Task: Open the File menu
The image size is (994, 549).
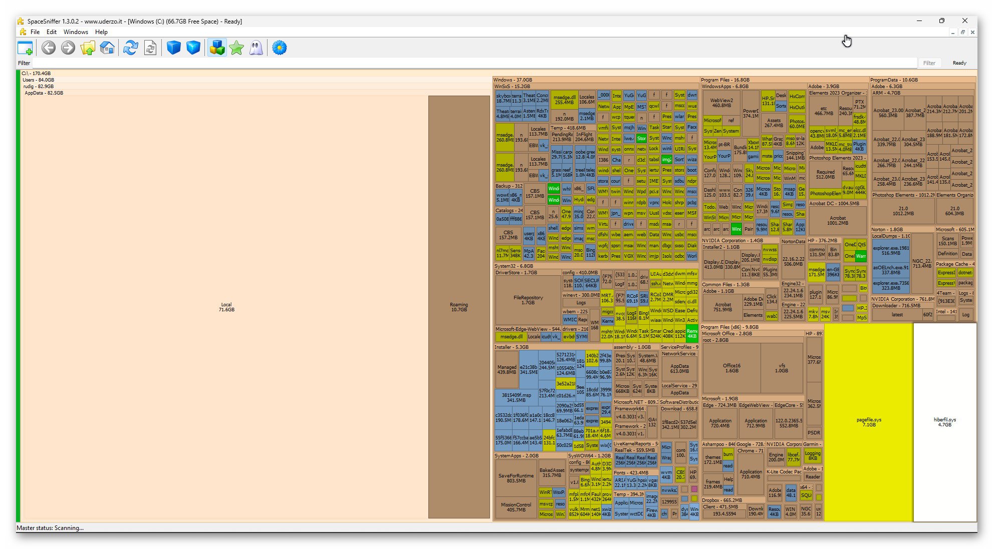Action: tap(35, 32)
